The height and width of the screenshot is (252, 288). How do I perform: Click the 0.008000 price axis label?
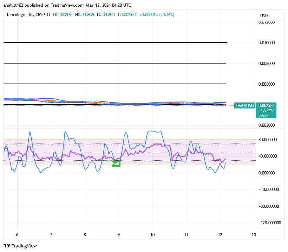[x=267, y=64]
